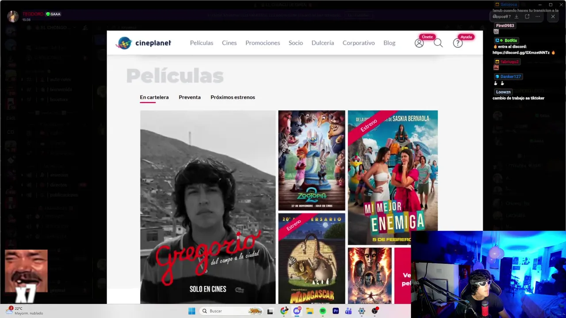Click the Danker127 username in chat
Image resolution: width=566 pixels, height=318 pixels.
pyautogui.click(x=511, y=76)
